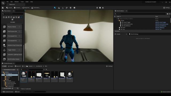
Task: Open the Place Actors Volumes category icon
Action: [21, 17]
